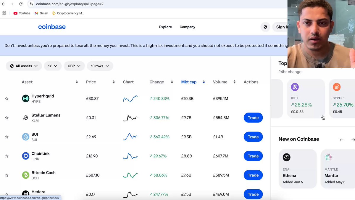Favorite Hyperliquid with its star
The width and height of the screenshot is (355, 200).
click(x=7, y=99)
